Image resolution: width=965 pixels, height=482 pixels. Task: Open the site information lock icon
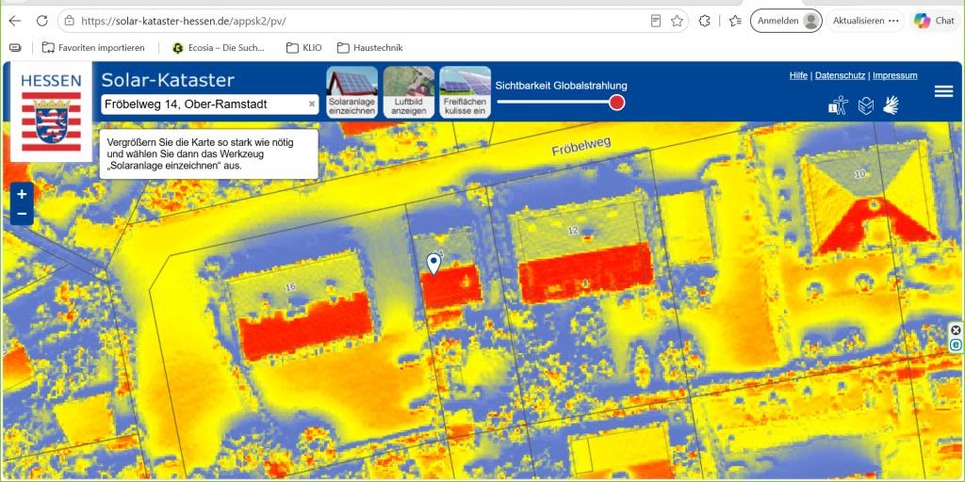pos(70,21)
